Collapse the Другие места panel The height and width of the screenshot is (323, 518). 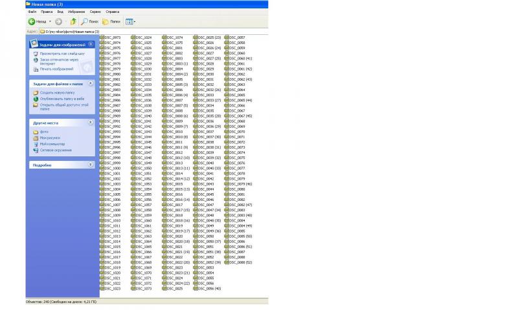(91, 123)
